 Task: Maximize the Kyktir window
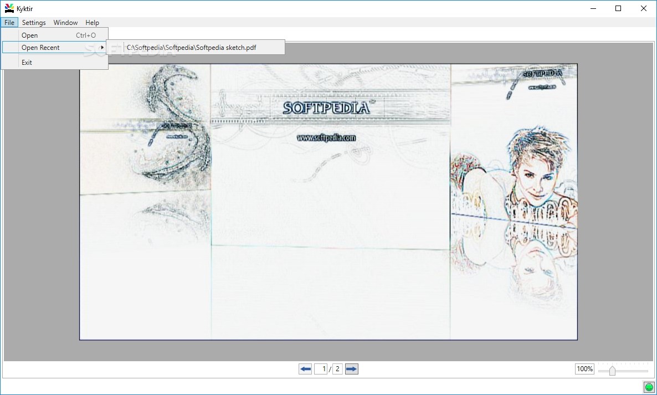tap(618, 8)
